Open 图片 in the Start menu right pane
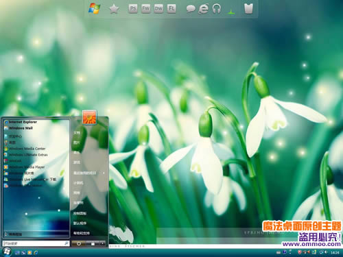 [77, 143]
